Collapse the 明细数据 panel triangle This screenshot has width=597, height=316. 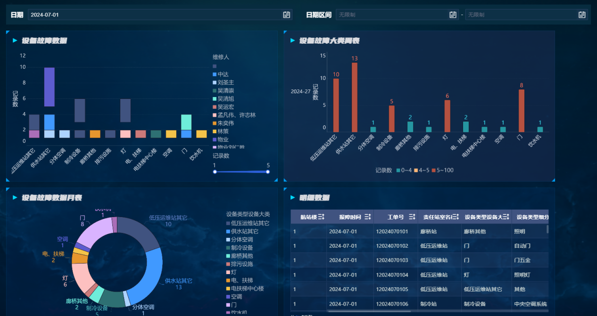293,198
